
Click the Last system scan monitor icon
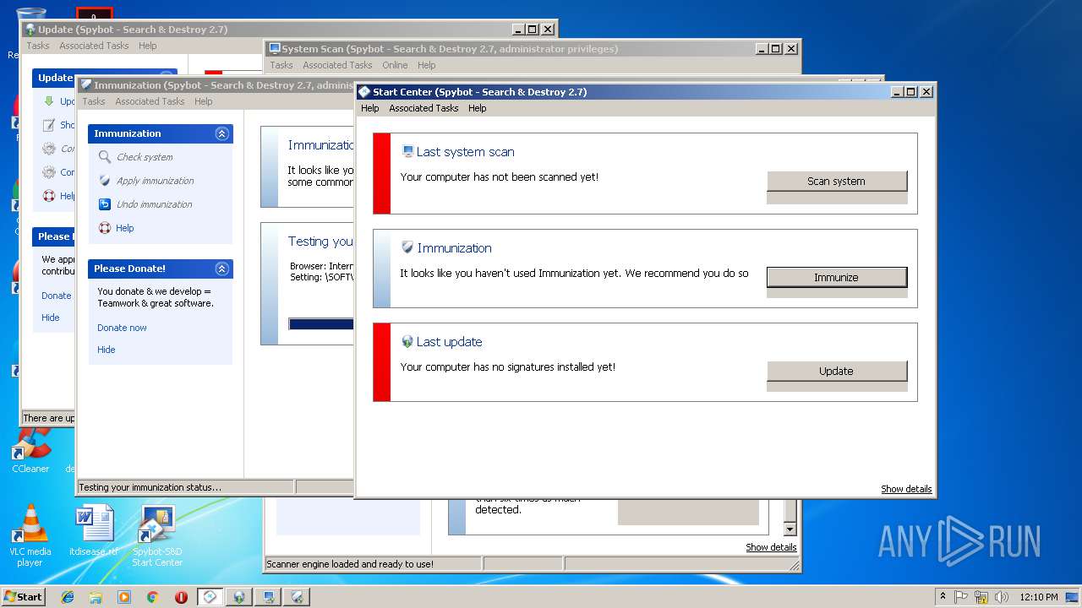(407, 152)
